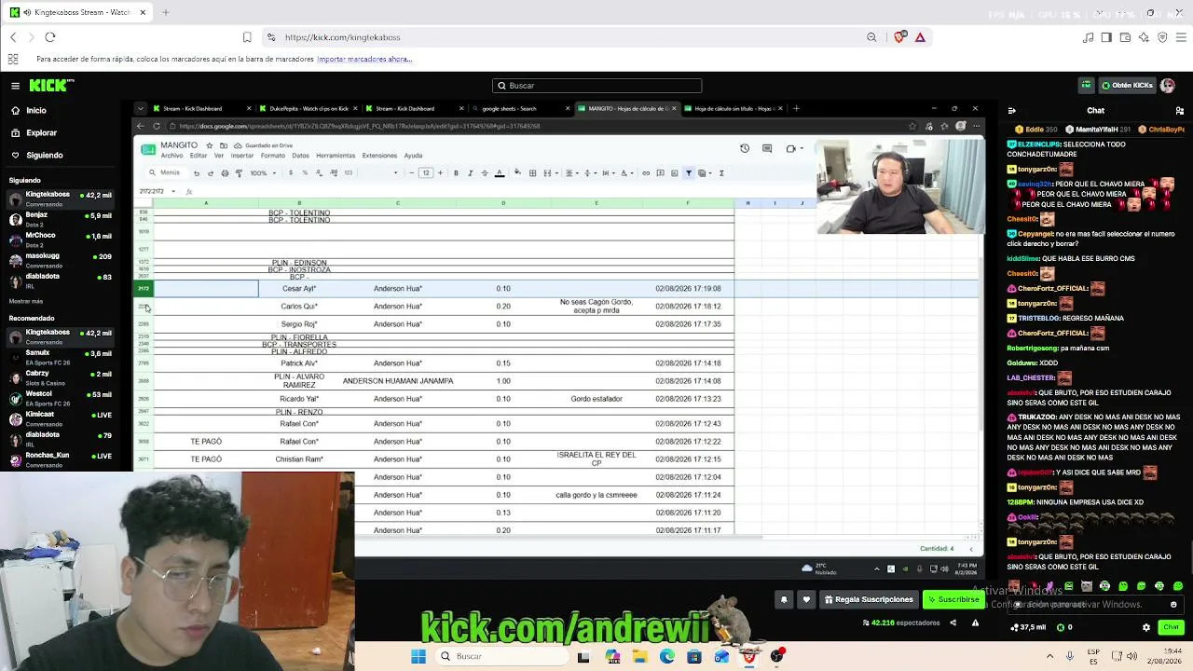The image size is (1193, 671).
Task: Redo the action in Sheets toolbar
Action: pyautogui.click(x=211, y=173)
